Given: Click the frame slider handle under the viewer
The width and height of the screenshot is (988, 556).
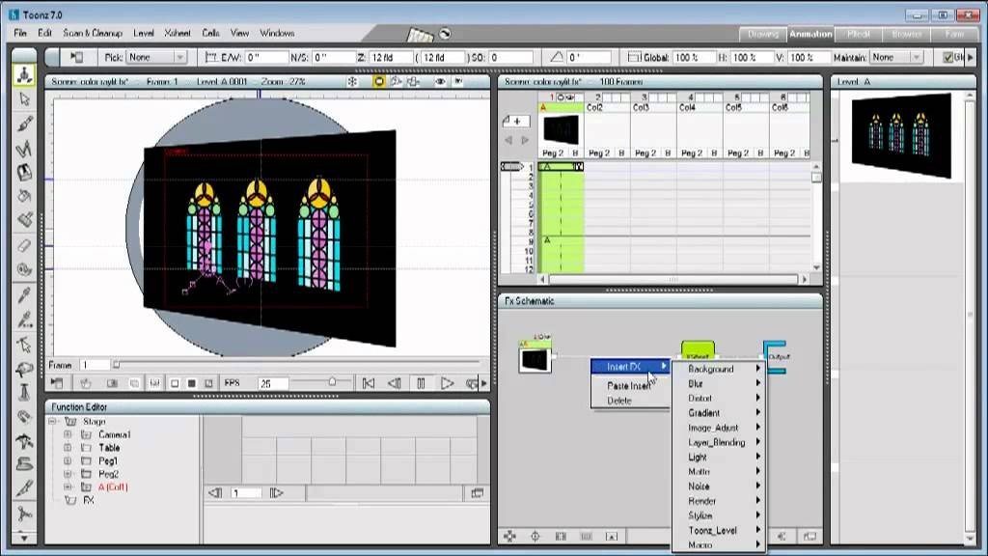Looking at the screenshot, I should 116,365.
